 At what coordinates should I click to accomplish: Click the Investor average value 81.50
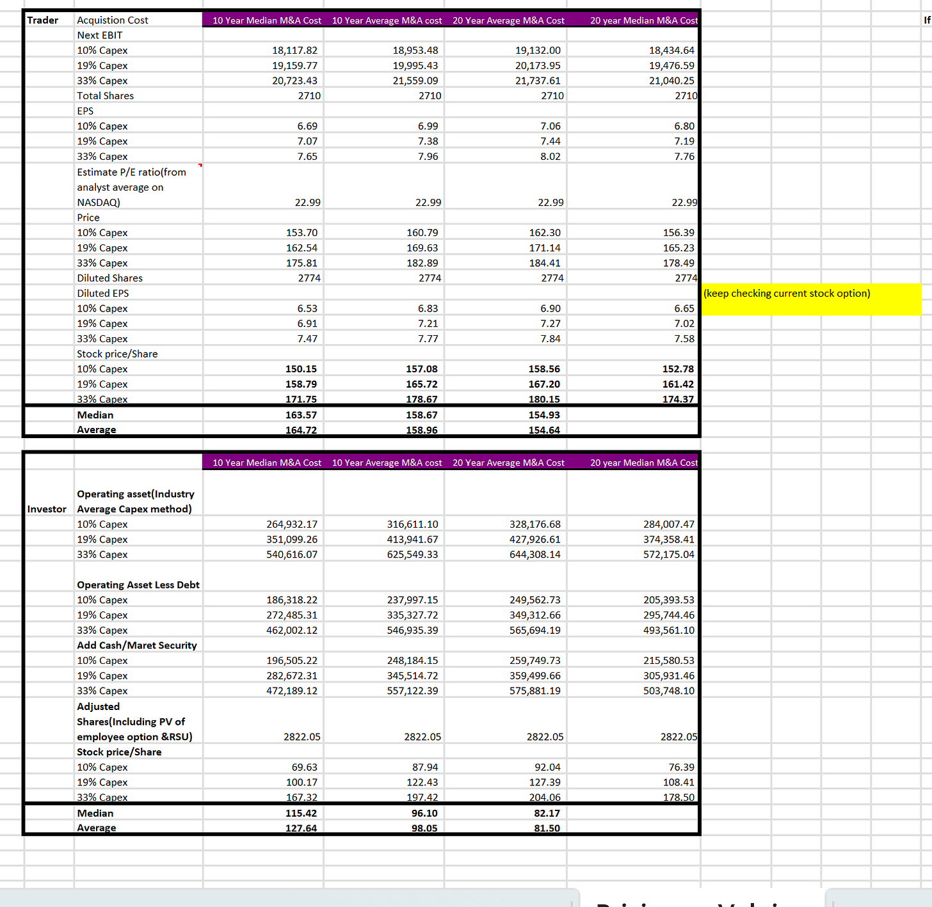click(x=547, y=828)
